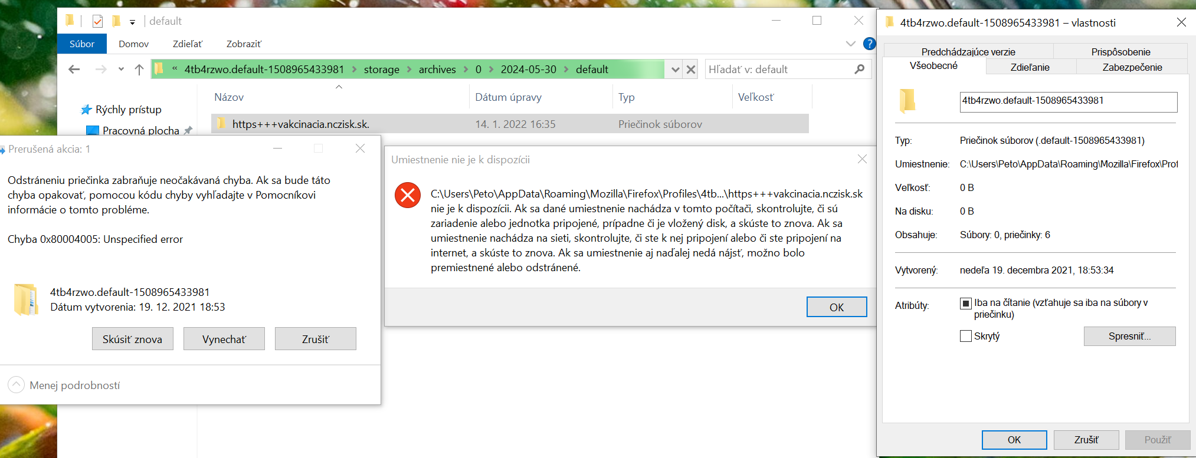Click the Forward arrow in Explorer
This screenshot has height=458, width=1196.
point(101,69)
